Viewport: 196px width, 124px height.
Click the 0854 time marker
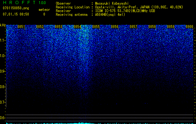77,27
